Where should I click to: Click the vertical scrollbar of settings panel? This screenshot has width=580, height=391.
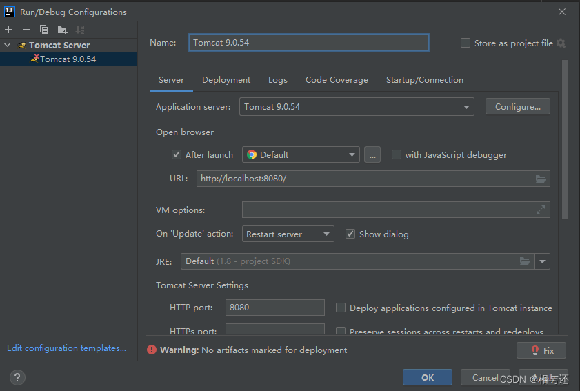click(x=564, y=140)
